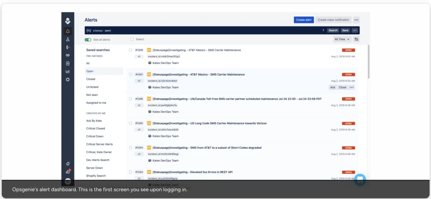The image size is (431, 199).
Task: Open the Analytics chart icon in sidebar
Action: [68, 71]
